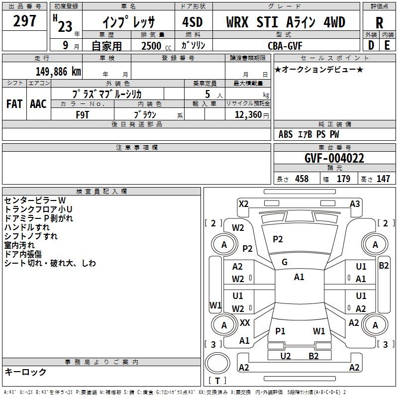Click the lot number 297

(24, 21)
